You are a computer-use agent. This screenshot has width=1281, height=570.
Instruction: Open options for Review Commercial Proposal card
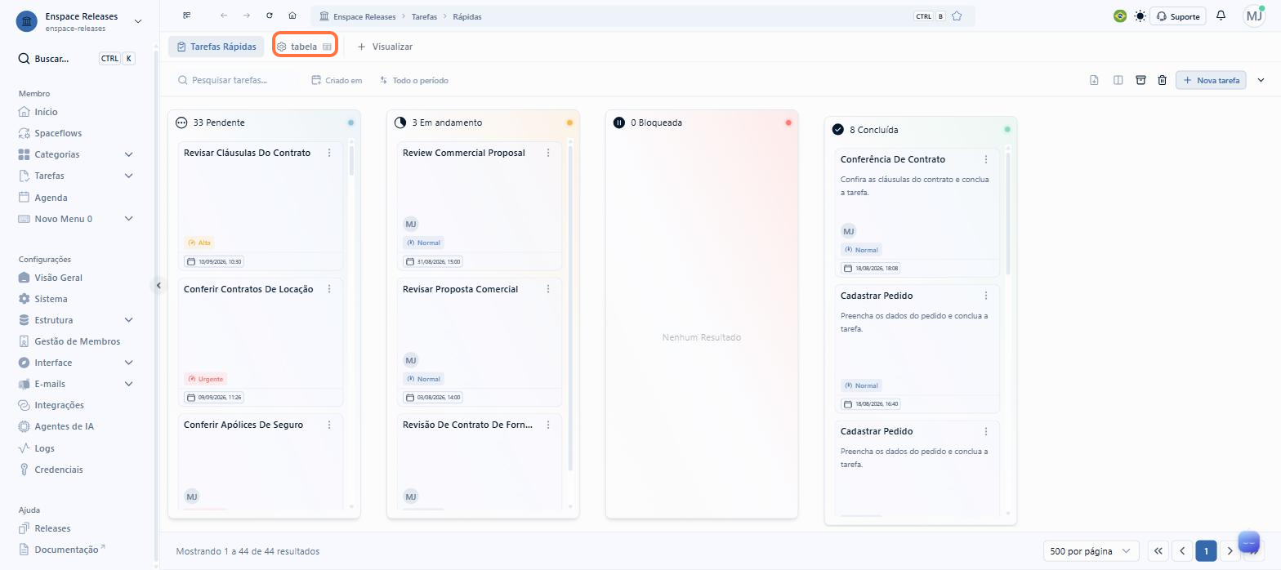548,153
